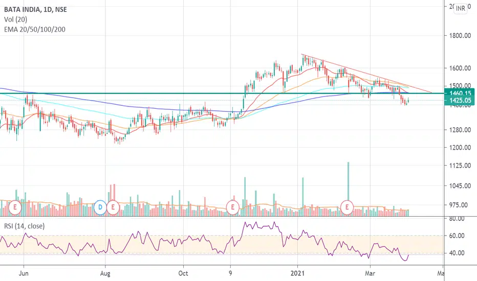The image size is (477, 281).
Task: Click the 1500.00 price axis label
Action: (x=460, y=86)
